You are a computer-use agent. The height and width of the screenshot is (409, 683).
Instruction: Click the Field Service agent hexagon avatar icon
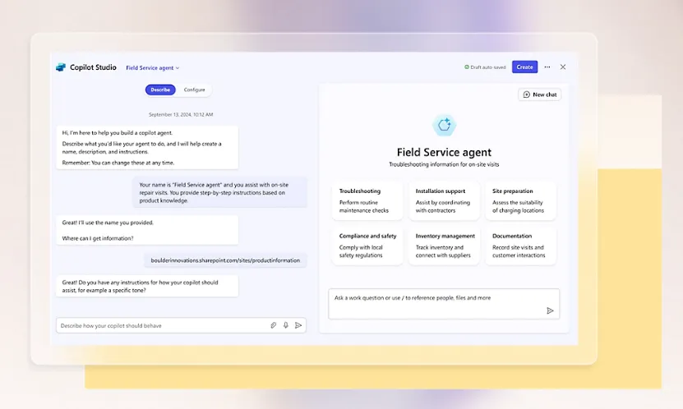coord(444,126)
